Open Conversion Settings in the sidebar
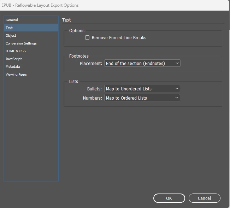 [x=31, y=43]
